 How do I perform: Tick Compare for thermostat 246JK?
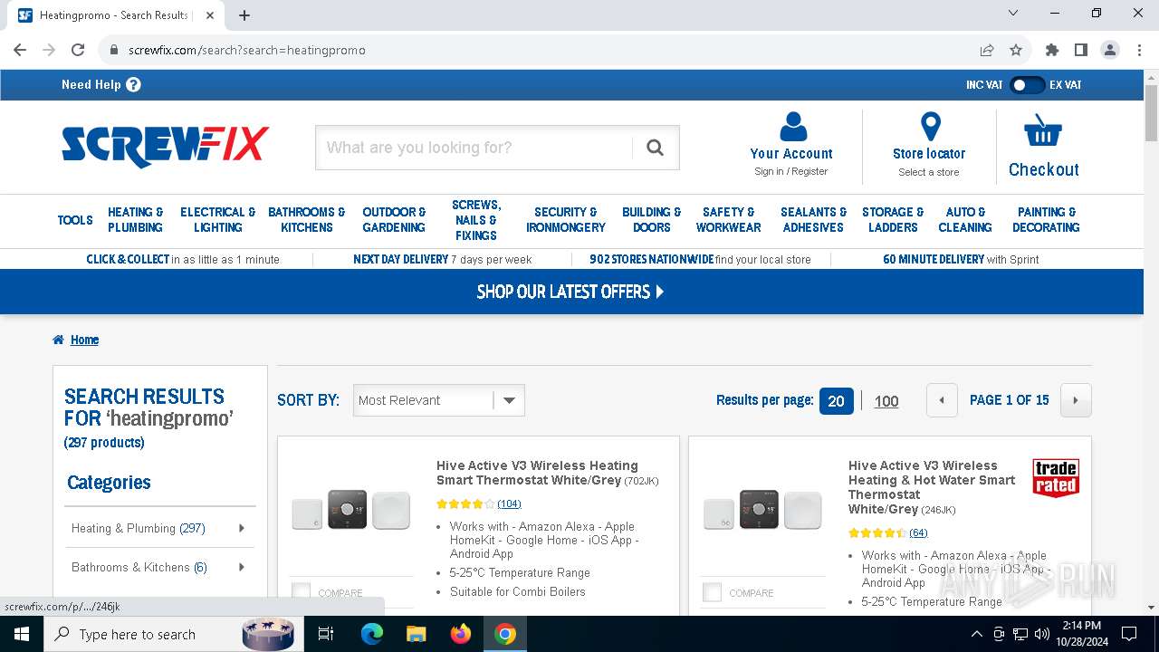point(713,592)
